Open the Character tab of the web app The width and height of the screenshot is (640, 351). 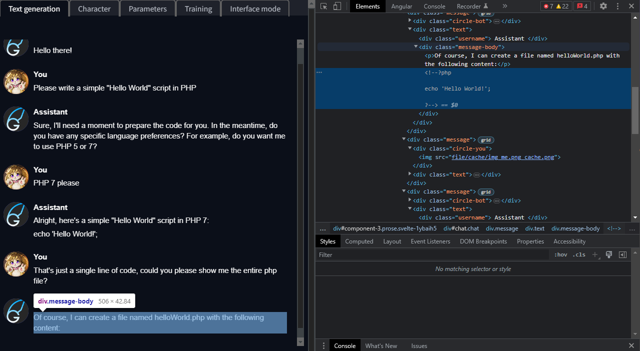(x=94, y=8)
